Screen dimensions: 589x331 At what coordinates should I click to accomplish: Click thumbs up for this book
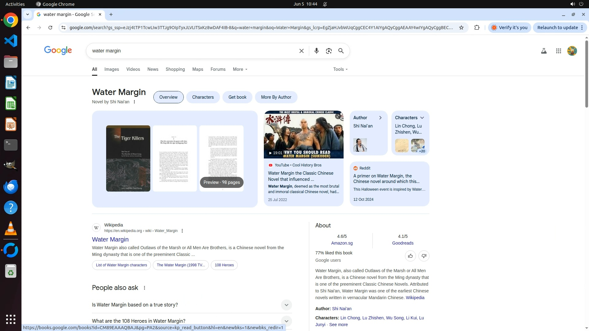(x=410, y=256)
